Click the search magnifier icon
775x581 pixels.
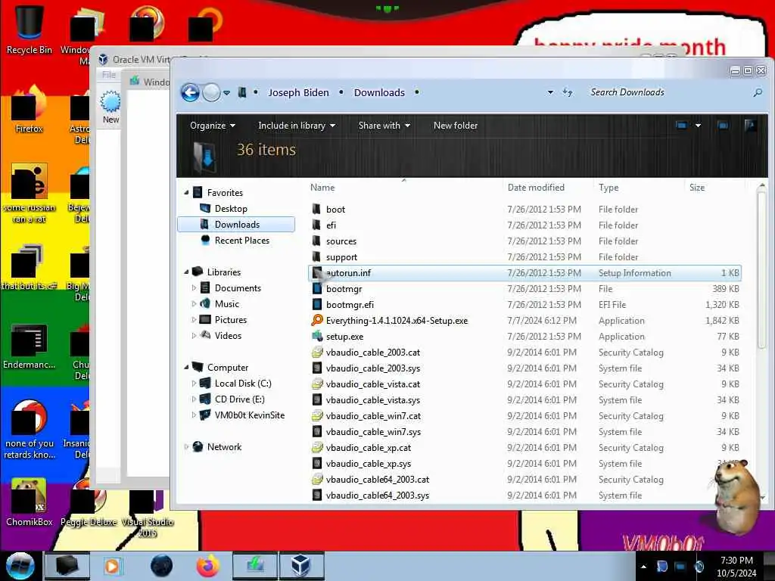coord(757,92)
